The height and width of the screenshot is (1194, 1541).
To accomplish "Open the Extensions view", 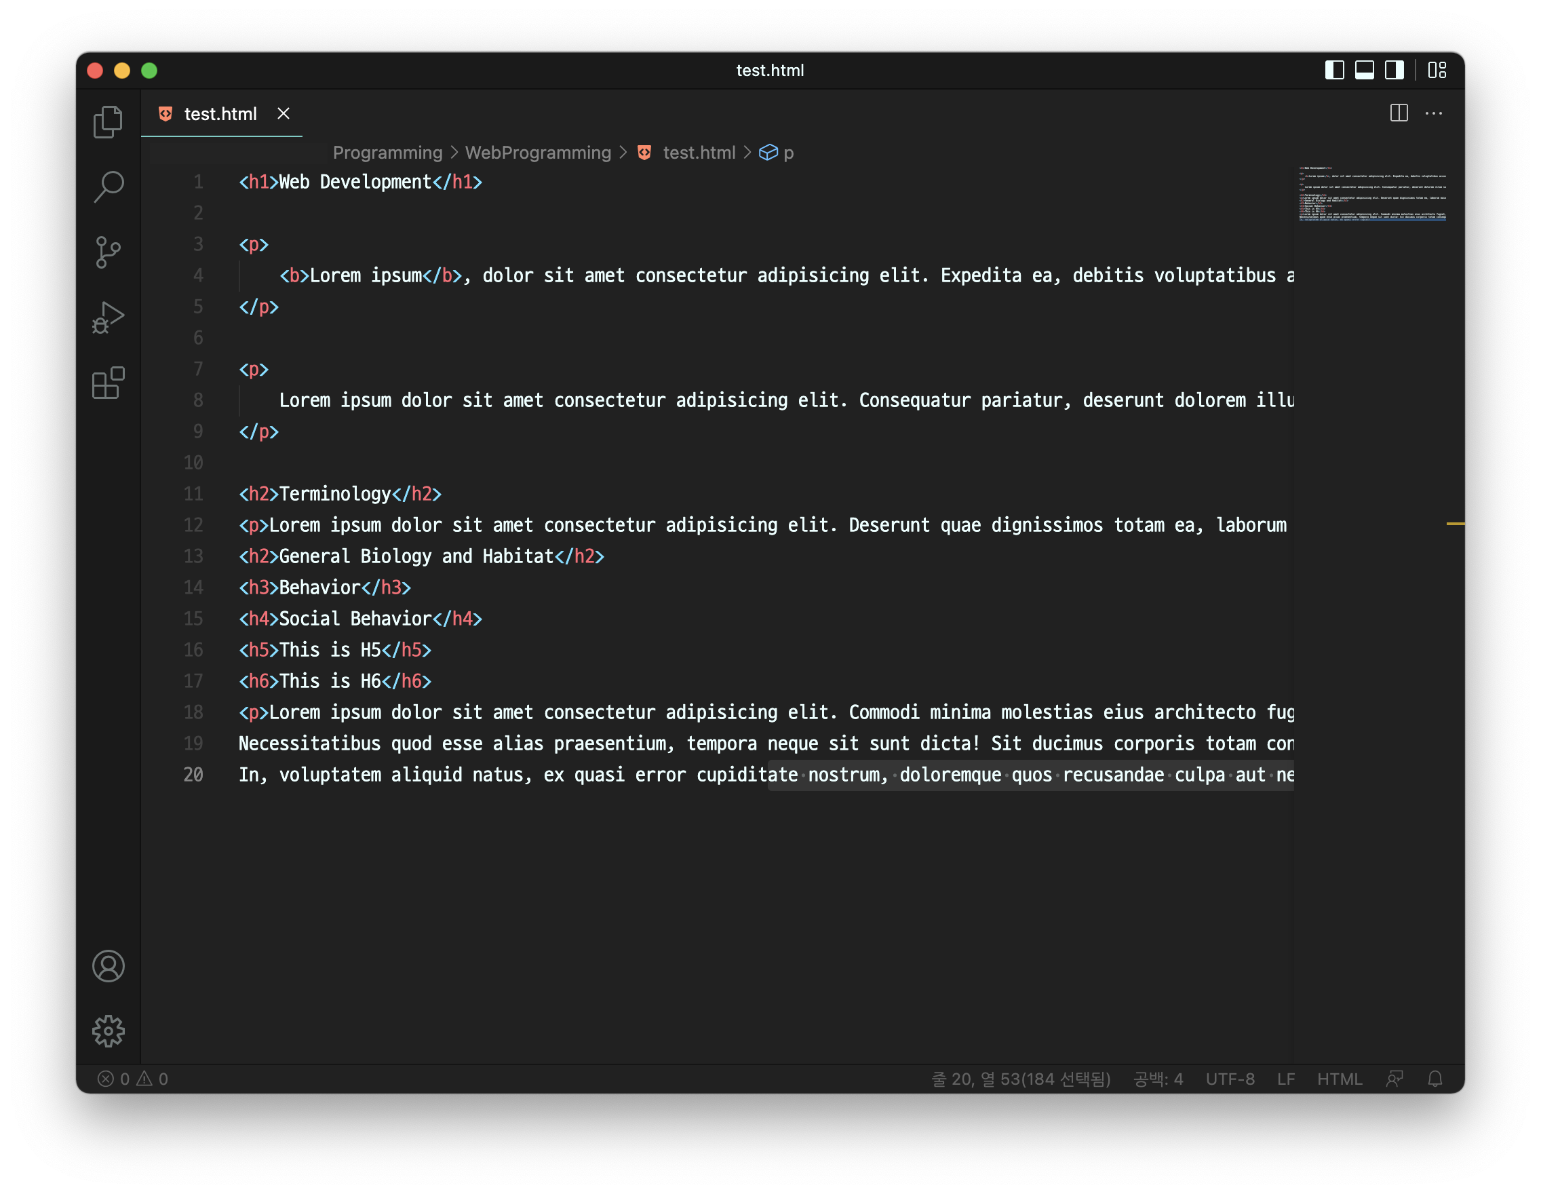I will (108, 383).
